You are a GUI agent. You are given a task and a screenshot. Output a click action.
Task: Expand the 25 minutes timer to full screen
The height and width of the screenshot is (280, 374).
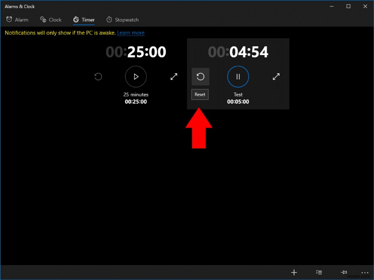click(x=173, y=77)
